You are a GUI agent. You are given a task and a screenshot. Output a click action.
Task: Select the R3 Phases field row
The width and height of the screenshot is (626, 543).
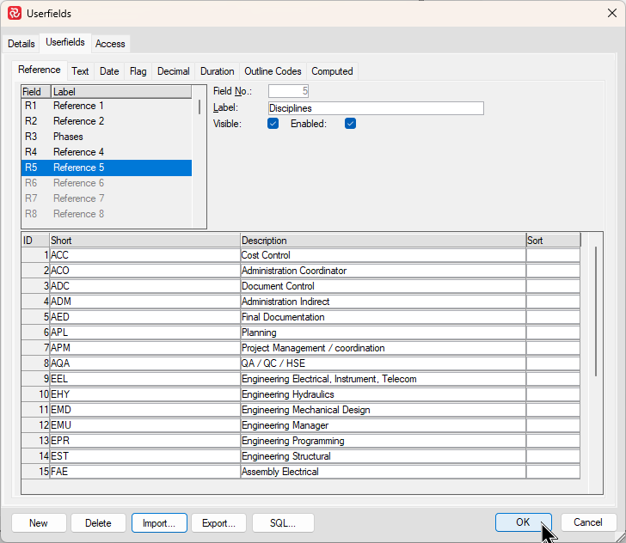pyautogui.click(x=106, y=137)
